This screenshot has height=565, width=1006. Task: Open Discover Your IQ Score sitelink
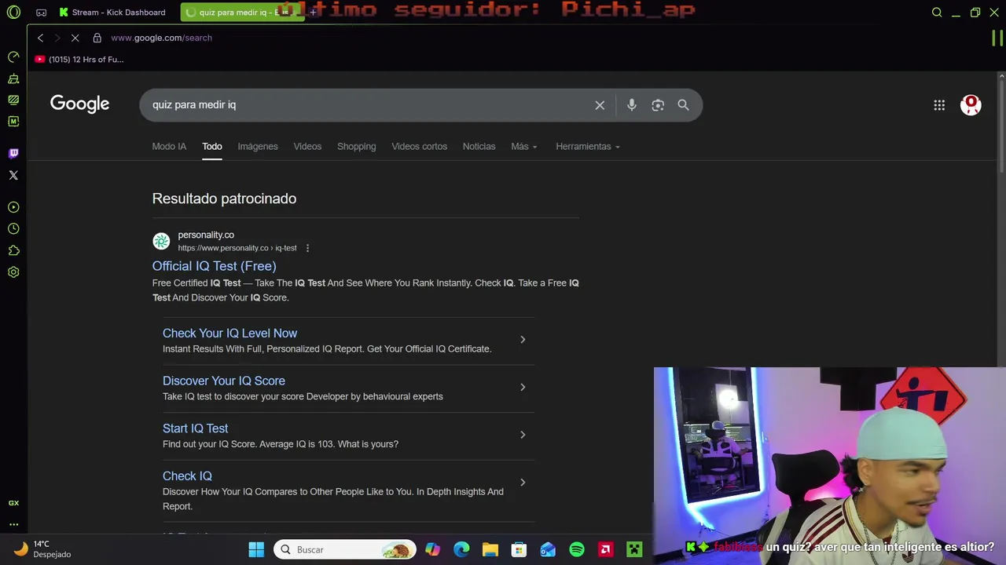pyautogui.click(x=224, y=381)
